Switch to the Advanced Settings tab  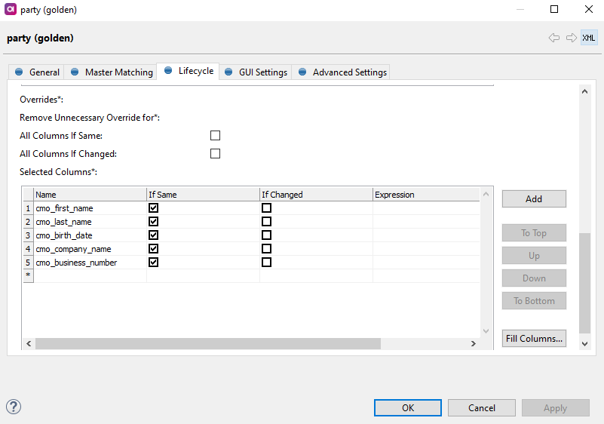[x=342, y=72]
